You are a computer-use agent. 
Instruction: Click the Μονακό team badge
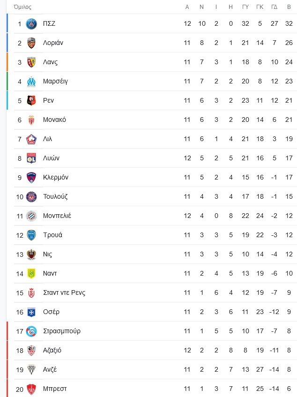coord(31,120)
